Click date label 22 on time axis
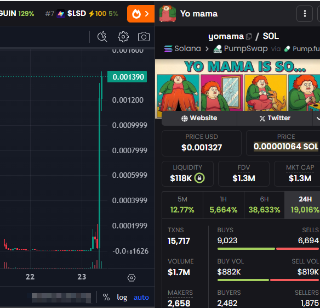The width and height of the screenshot is (320, 308). tap(30, 277)
